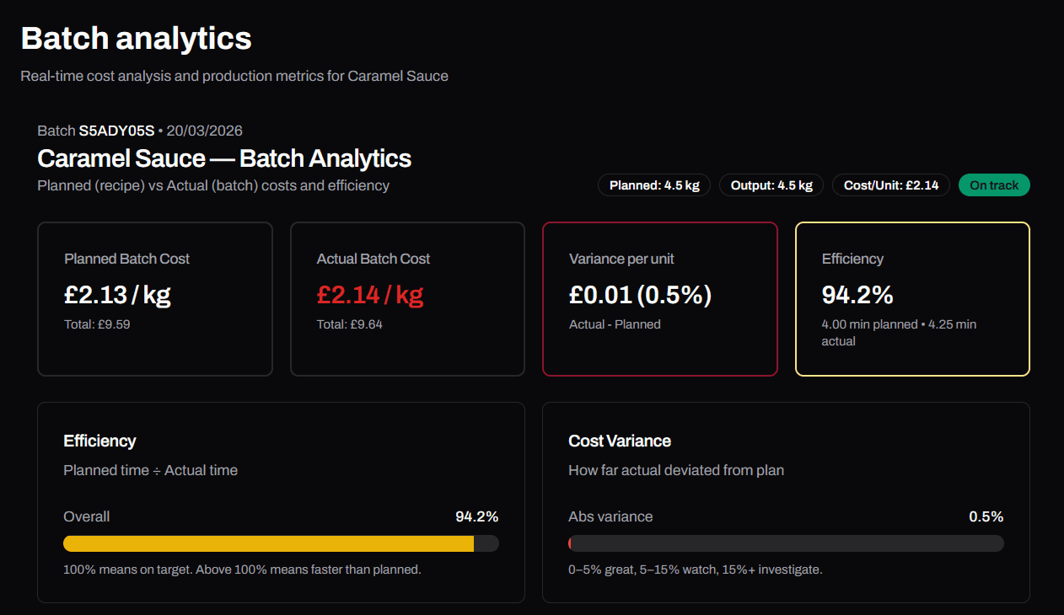Select the 94.2% overall efficiency value
This screenshot has height=615, width=1064.
477,516
